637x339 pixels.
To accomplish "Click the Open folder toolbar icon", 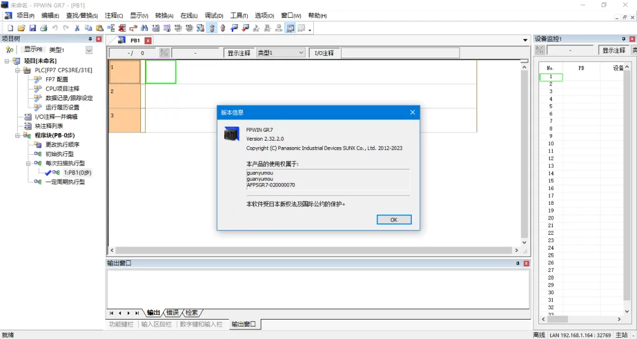I will point(22,28).
